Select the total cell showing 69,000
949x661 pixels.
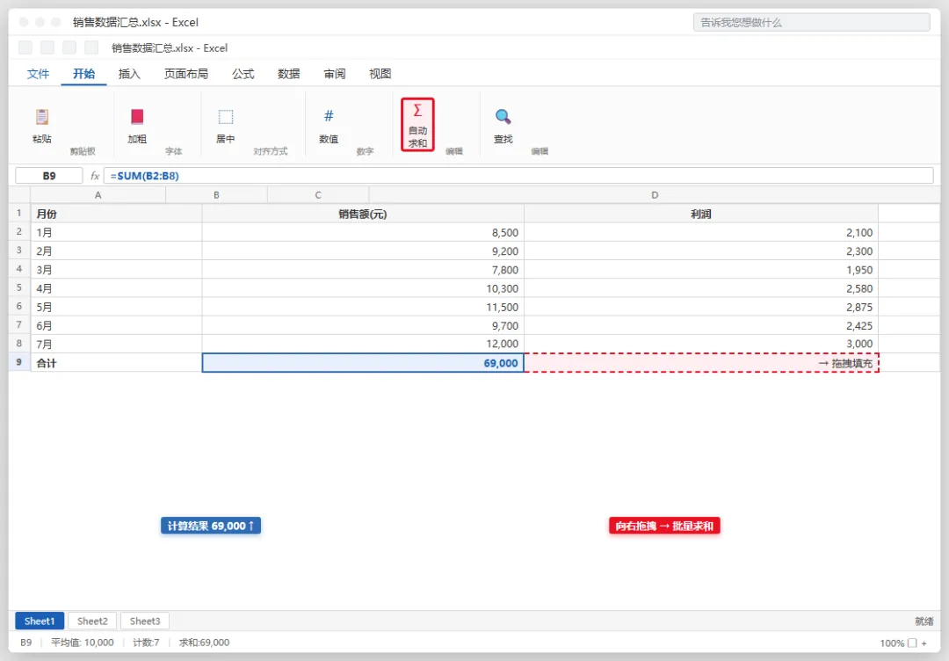[363, 362]
